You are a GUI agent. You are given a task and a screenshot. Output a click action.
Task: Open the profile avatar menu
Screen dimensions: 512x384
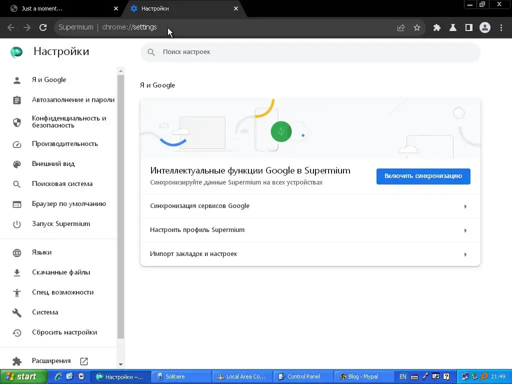tap(485, 28)
